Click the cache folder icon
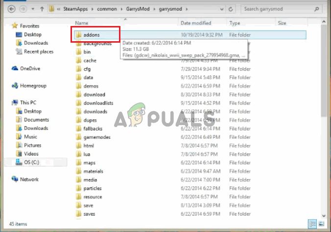 pos(78,60)
